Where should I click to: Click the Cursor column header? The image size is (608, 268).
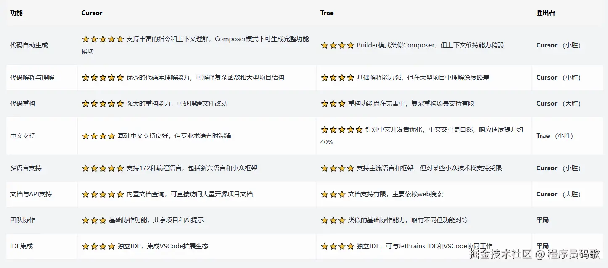(92, 13)
